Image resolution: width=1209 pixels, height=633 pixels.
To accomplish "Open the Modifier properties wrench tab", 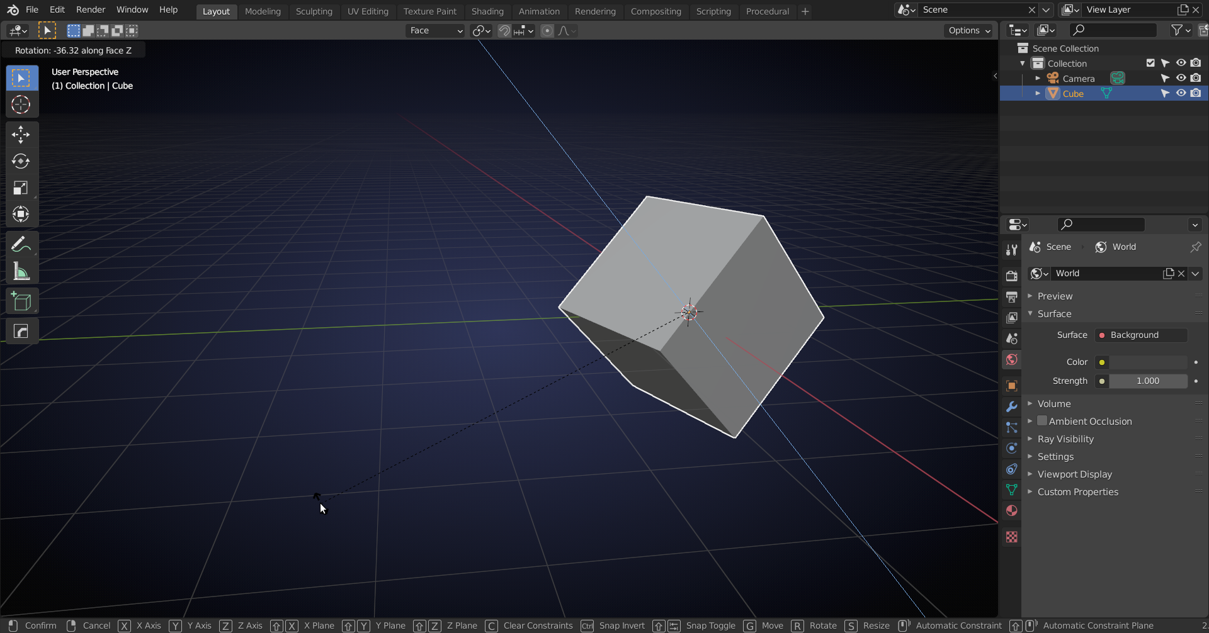I will pyautogui.click(x=1012, y=406).
